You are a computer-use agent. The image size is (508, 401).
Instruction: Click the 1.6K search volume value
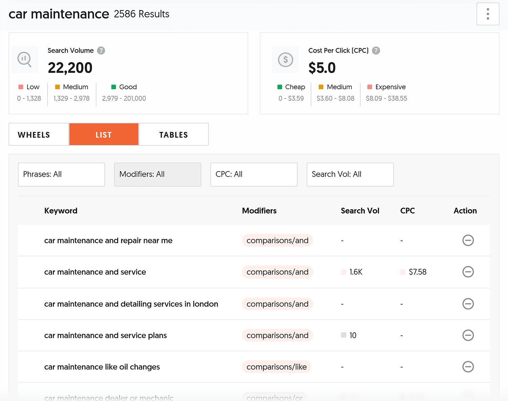coord(356,272)
